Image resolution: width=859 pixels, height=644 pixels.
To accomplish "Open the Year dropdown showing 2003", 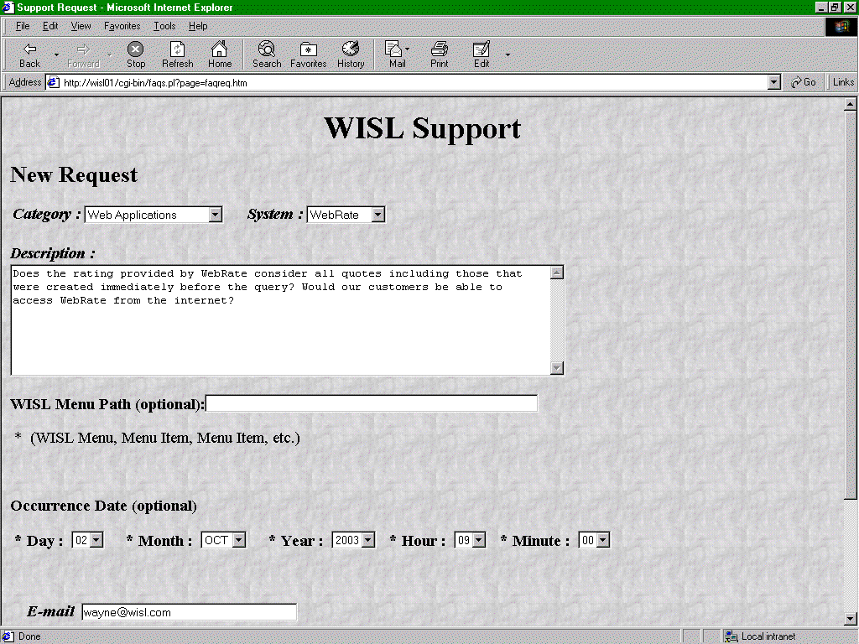I will (367, 539).
